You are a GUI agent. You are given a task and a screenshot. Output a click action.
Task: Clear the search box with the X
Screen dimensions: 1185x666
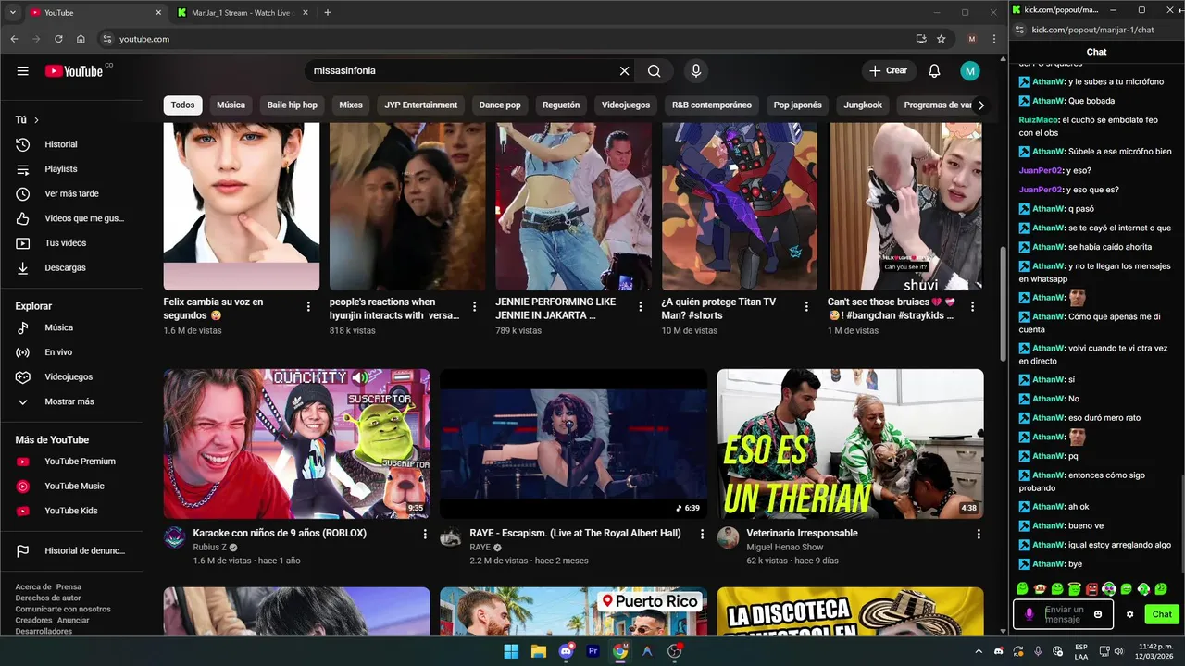pyautogui.click(x=624, y=71)
